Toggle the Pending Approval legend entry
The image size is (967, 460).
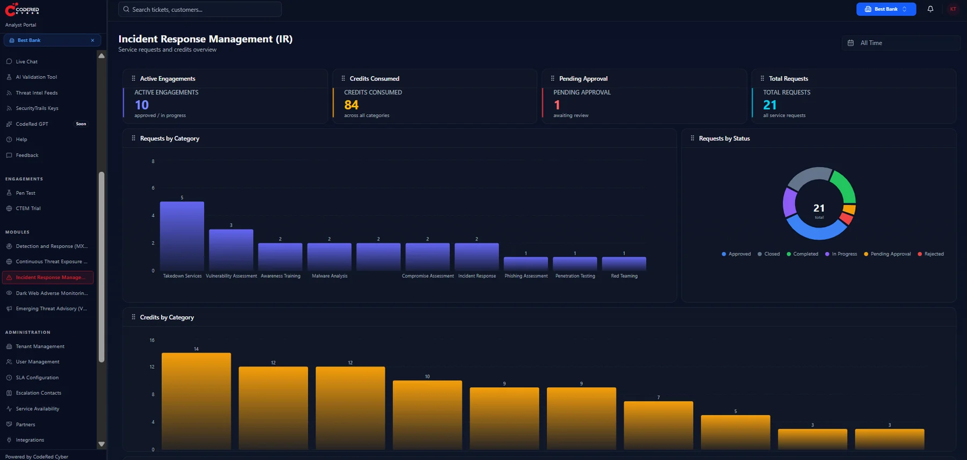coord(887,254)
